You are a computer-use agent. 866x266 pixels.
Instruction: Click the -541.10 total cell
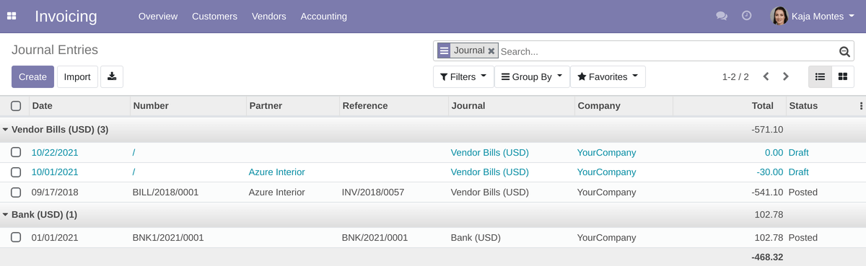(766, 192)
